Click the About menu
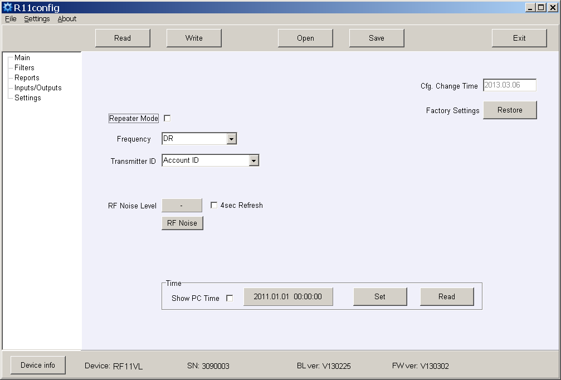Image resolution: width=561 pixels, height=380 pixels. pos(67,19)
